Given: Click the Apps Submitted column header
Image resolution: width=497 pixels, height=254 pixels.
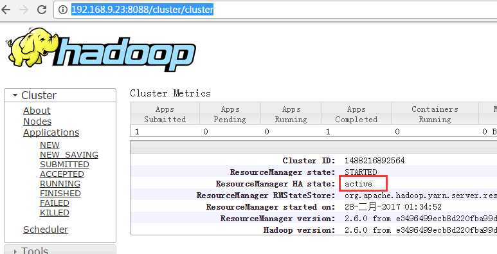Looking at the screenshot, I should (165, 114).
